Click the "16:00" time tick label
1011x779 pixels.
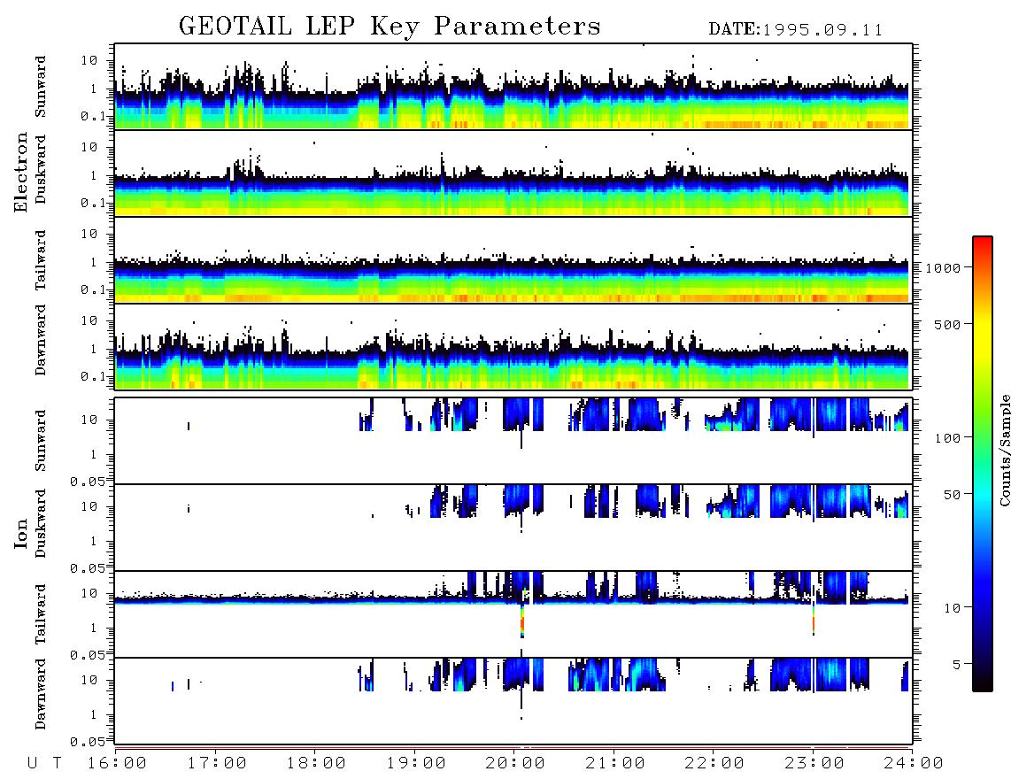[x=117, y=764]
